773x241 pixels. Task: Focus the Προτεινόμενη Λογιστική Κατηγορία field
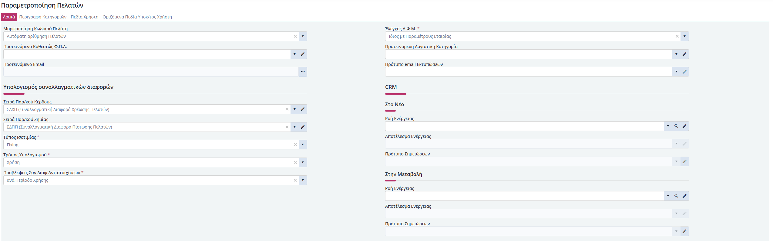(529, 54)
